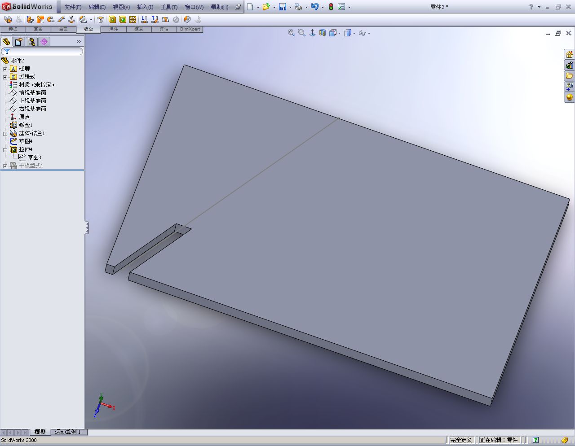Toggle the menu bar pin icon

coord(238,7)
